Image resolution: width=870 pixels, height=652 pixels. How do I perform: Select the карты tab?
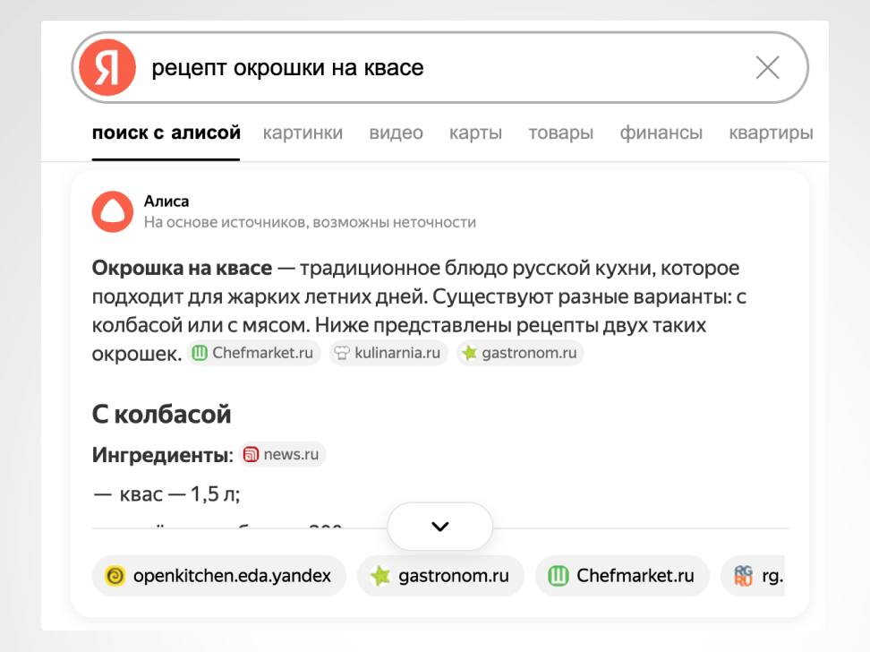[x=475, y=133]
